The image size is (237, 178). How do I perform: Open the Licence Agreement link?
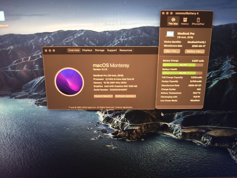tap(124, 107)
